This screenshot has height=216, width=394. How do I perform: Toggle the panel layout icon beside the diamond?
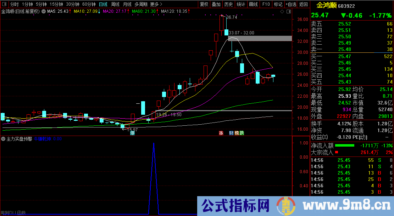pyautogui.click(x=287, y=12)
